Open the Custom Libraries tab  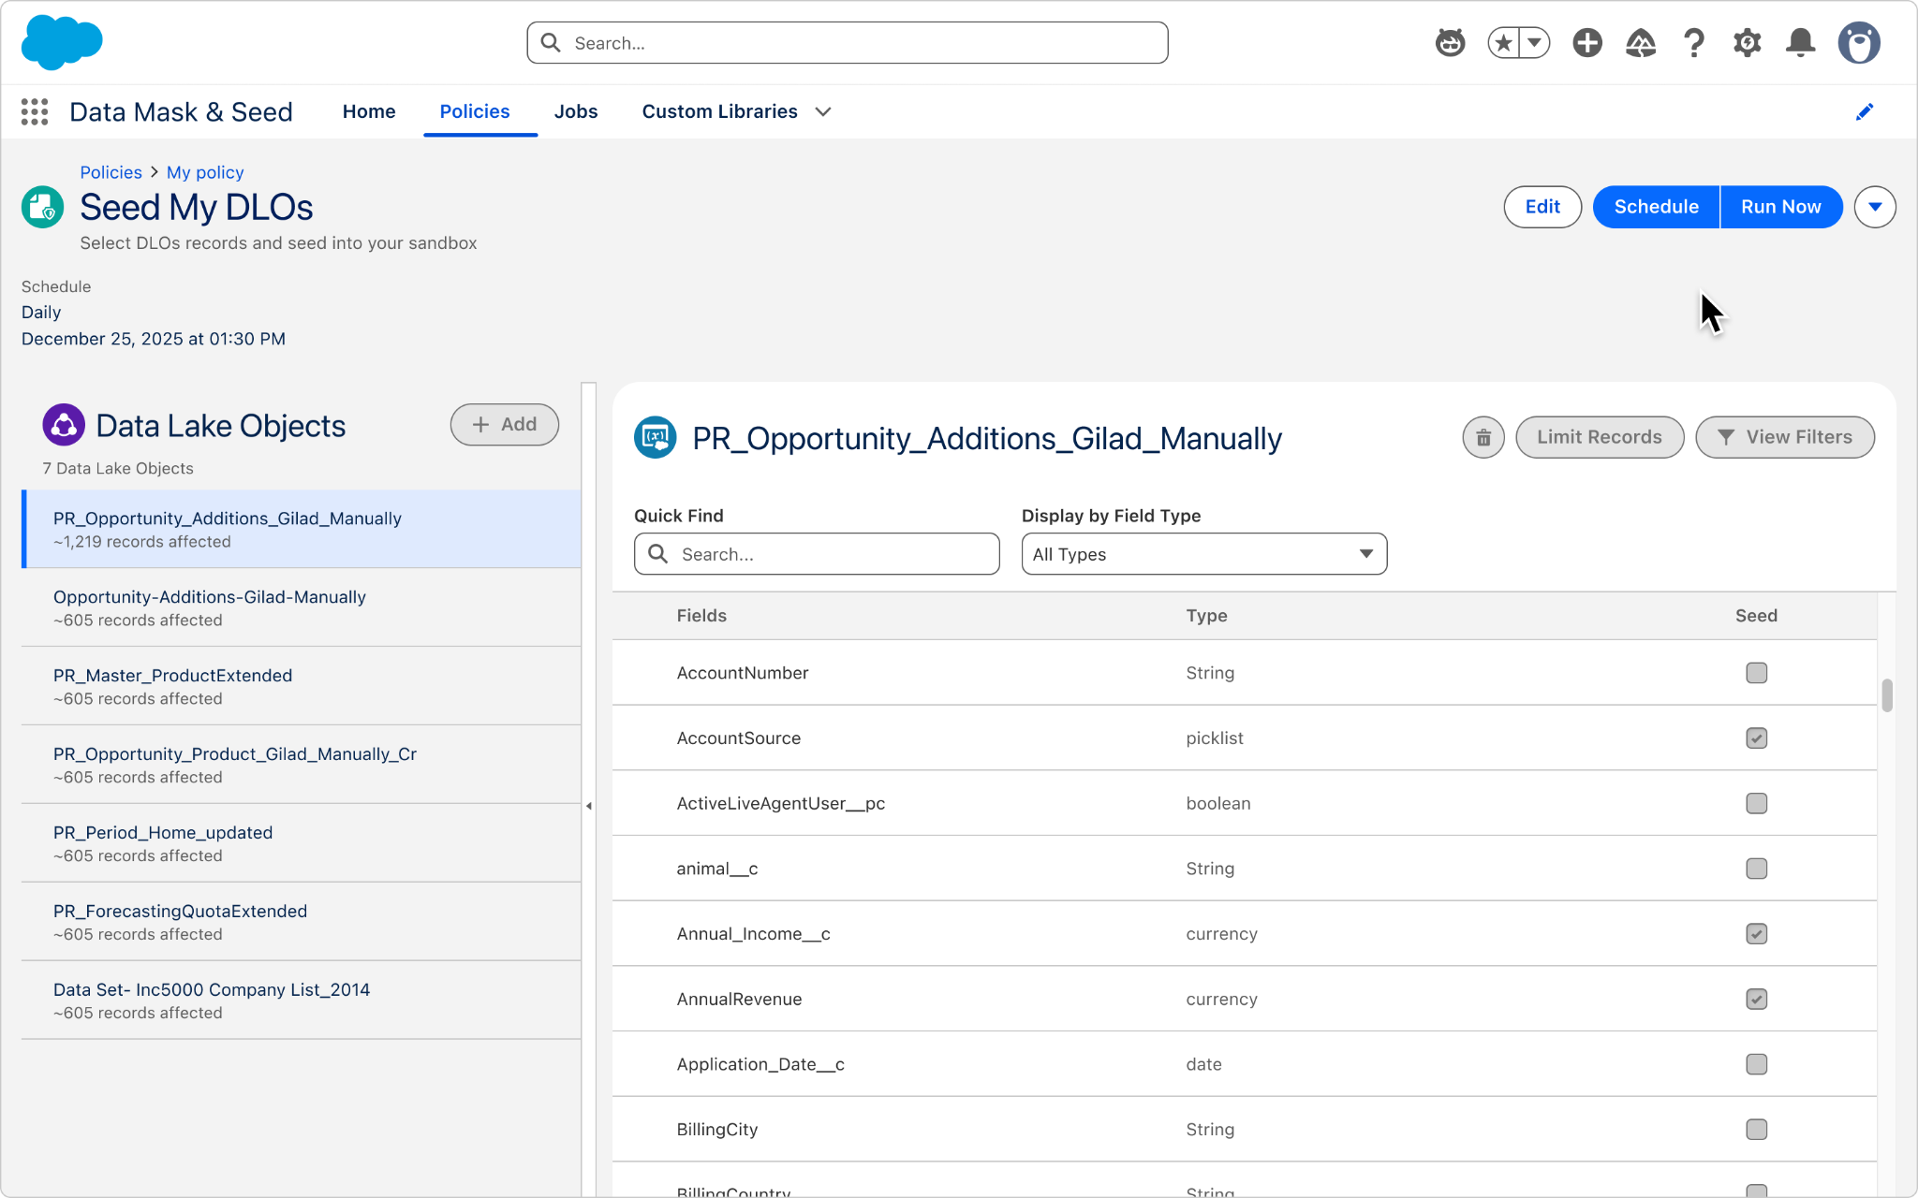pyautogui.click(x=720, y=111)
